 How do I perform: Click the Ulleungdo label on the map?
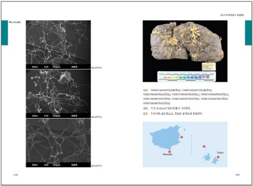coord(167,154)
